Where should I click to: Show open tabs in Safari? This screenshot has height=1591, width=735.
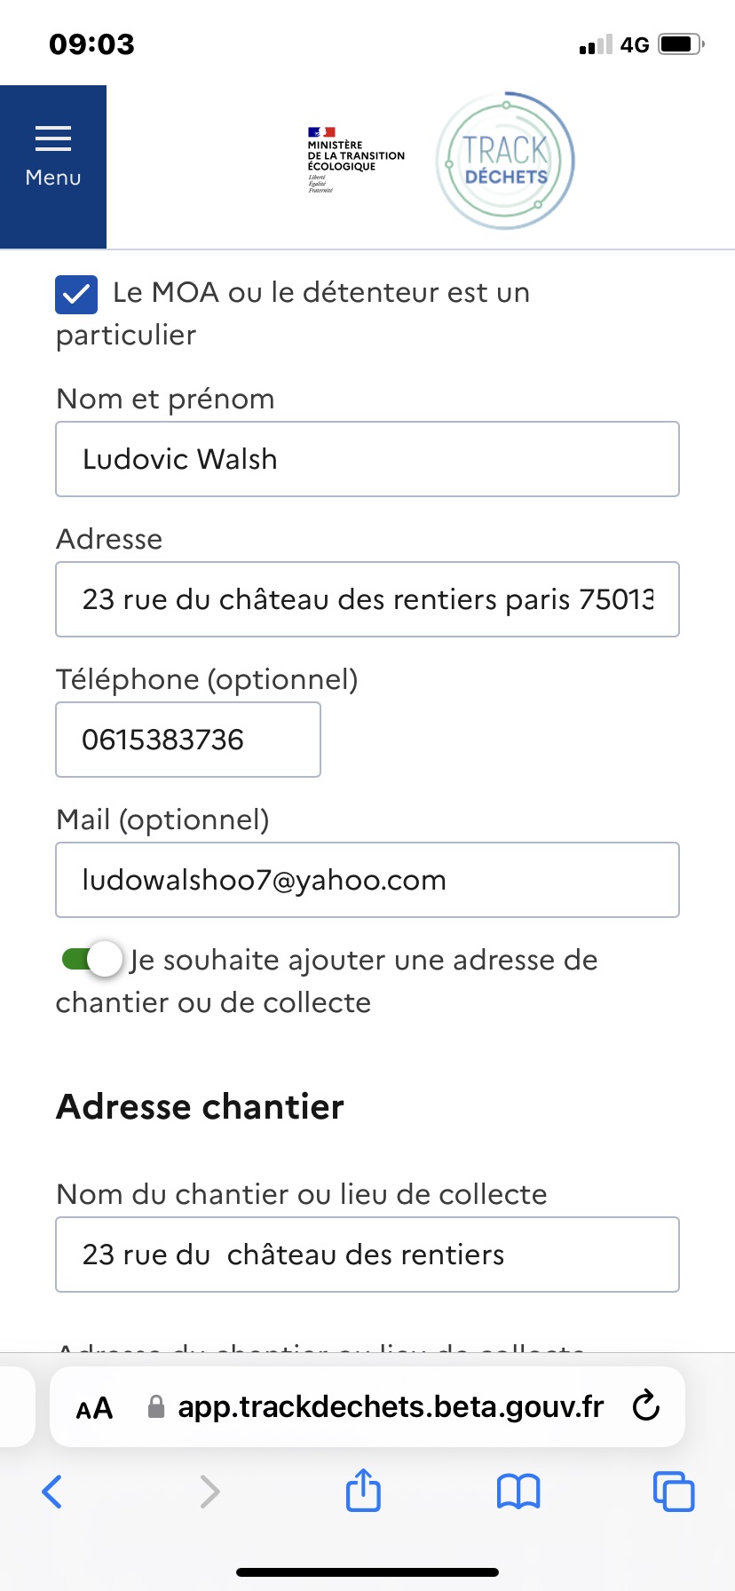674,1492
